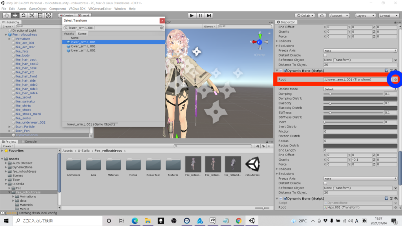Close the Select Transform window
This screenshot has width=402, height=226.
point(162,21)
